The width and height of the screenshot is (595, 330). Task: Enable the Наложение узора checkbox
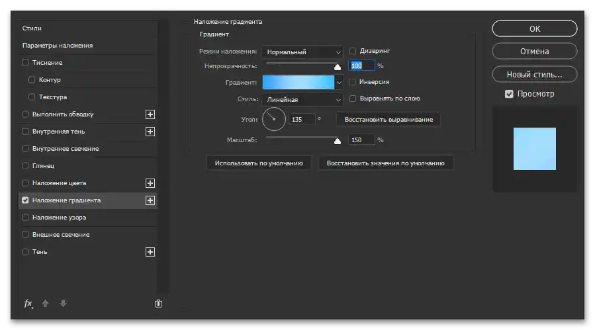coord(25,218)
